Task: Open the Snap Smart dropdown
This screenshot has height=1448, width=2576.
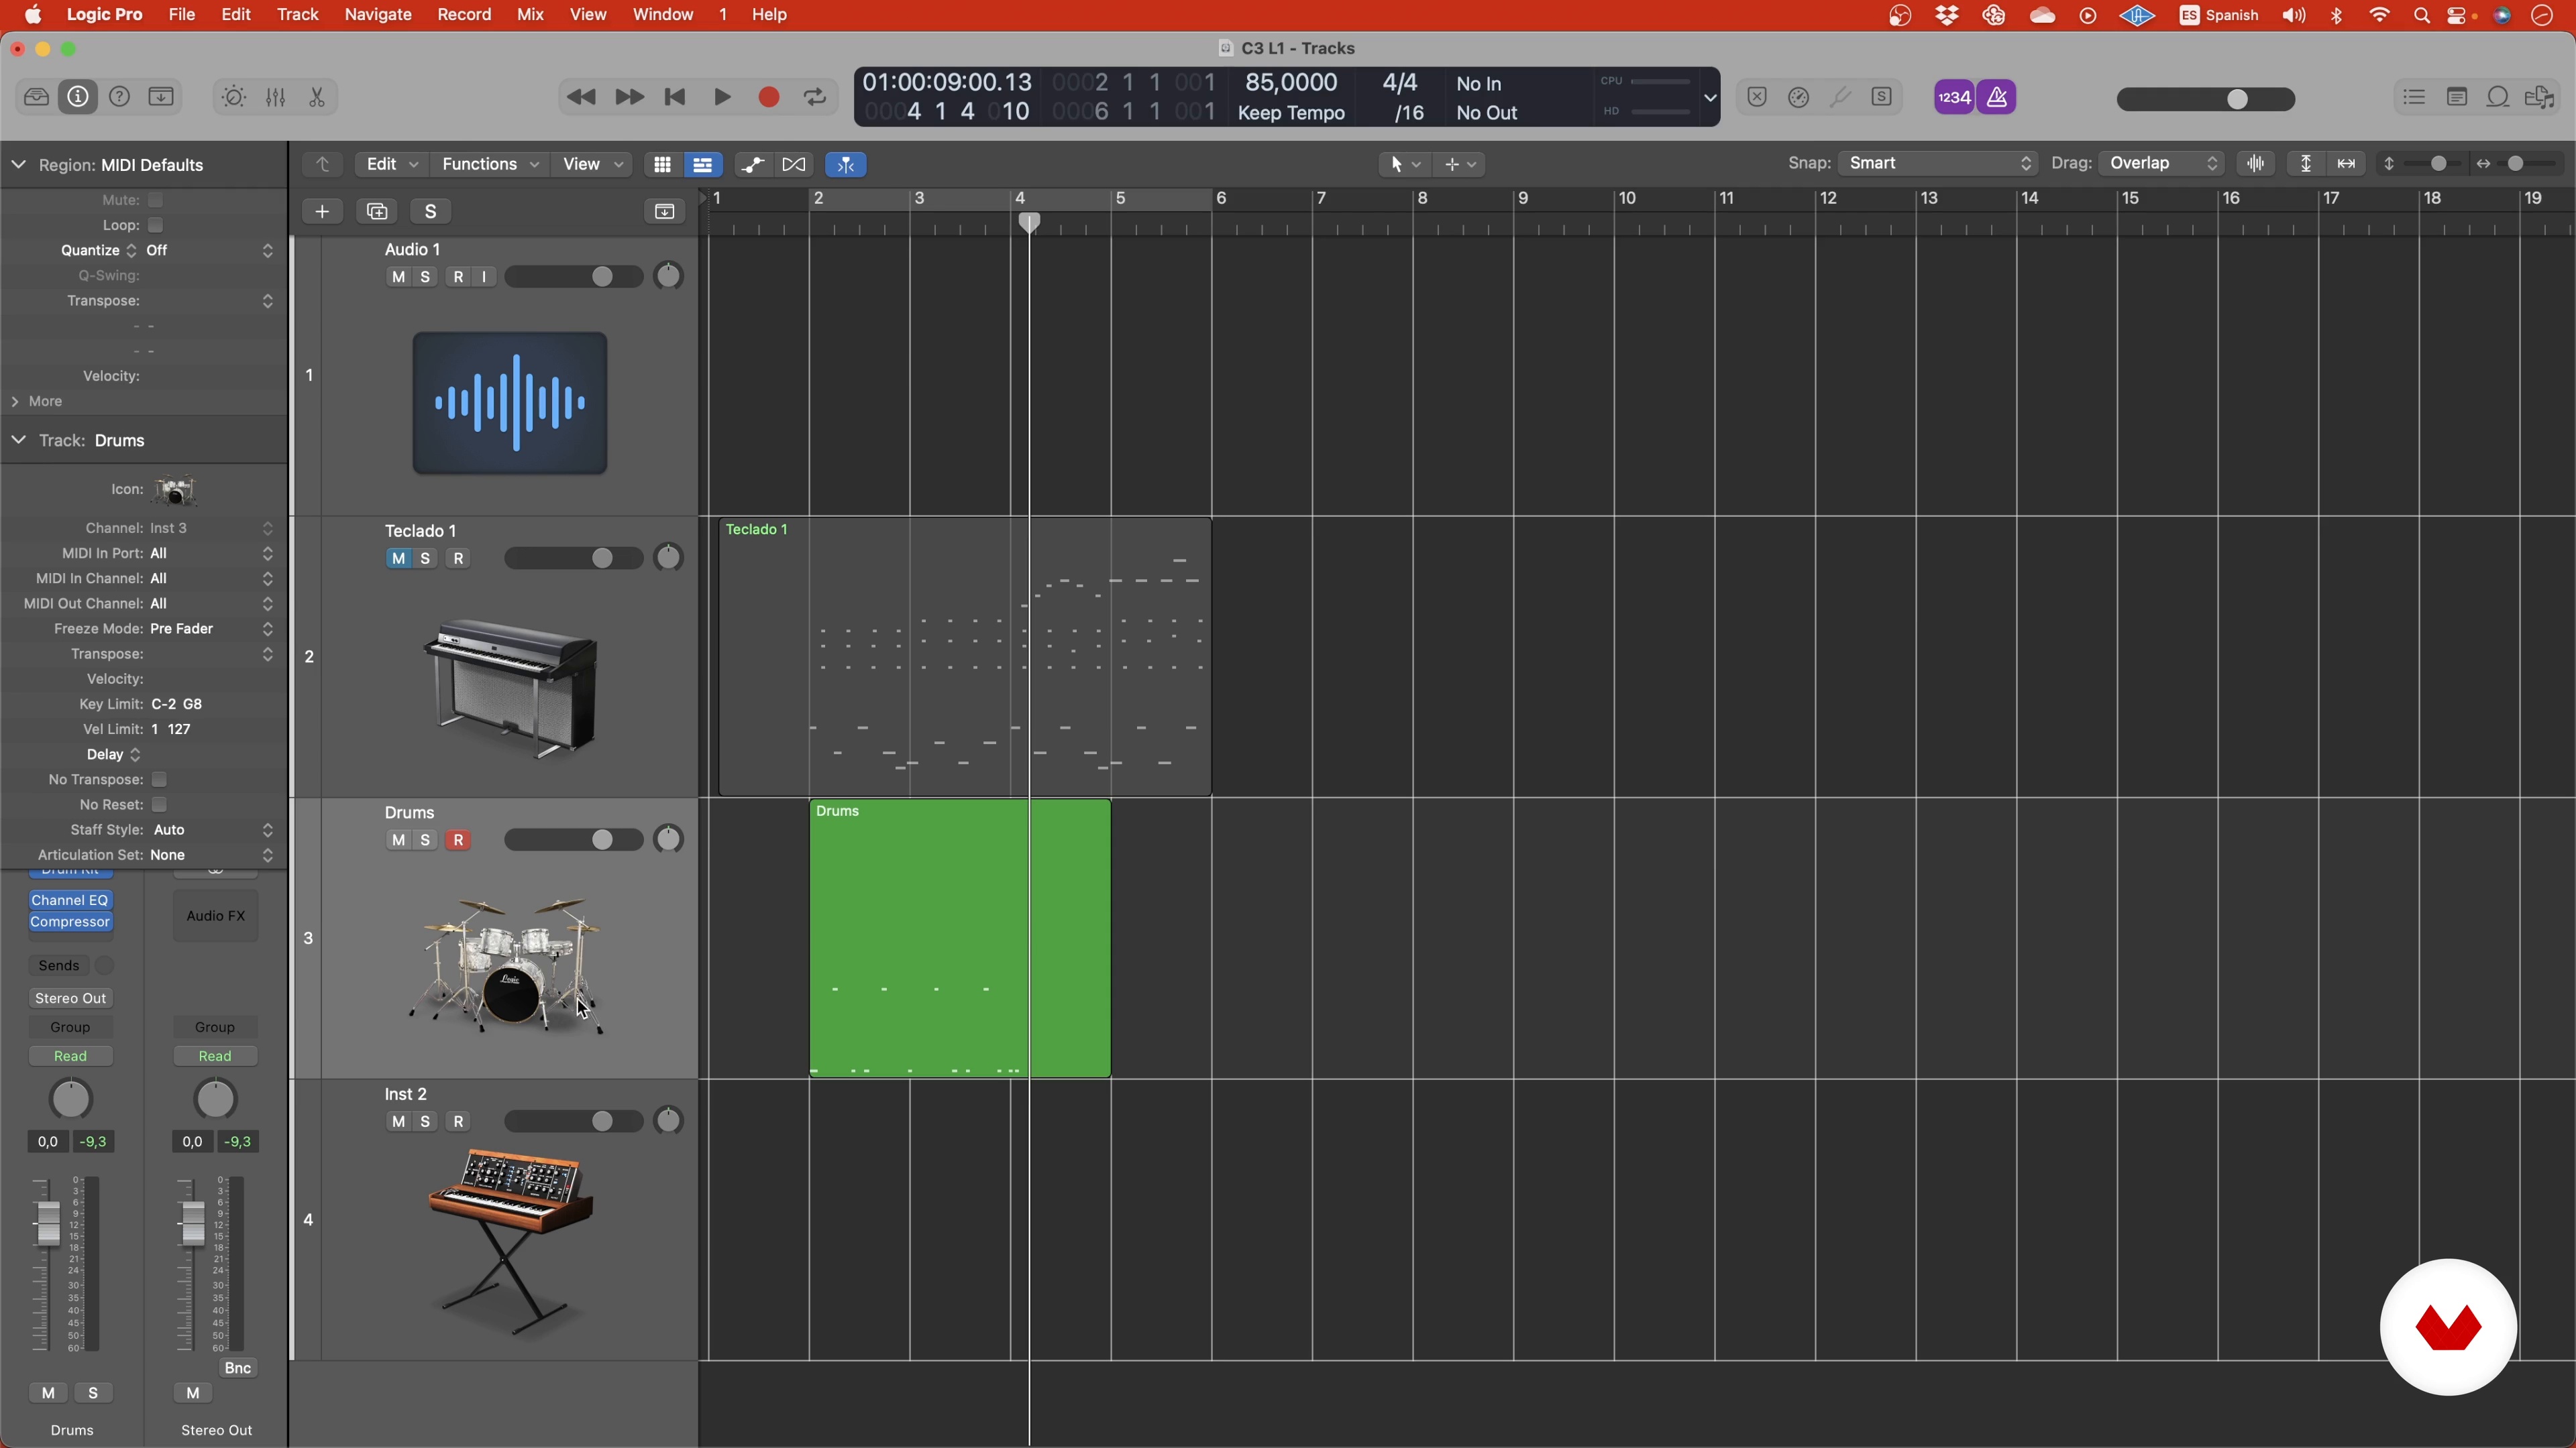Action: (x=1937, y=164)
